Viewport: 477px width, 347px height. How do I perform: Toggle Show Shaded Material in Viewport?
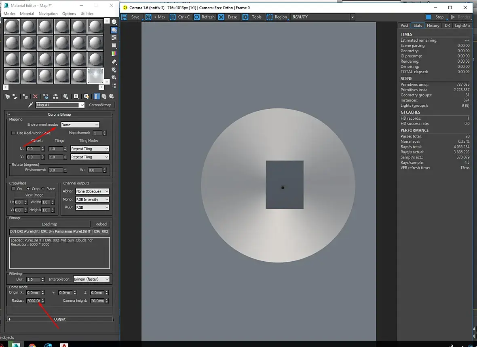(x=86, y=97)
